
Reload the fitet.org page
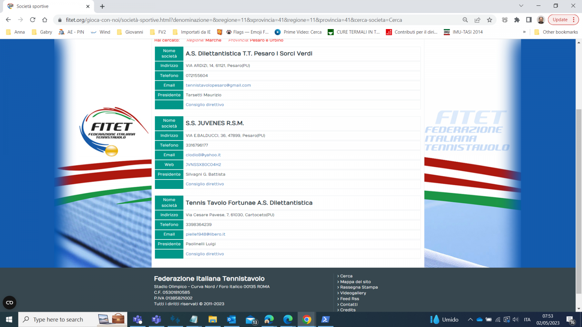(x=33, y=20)
